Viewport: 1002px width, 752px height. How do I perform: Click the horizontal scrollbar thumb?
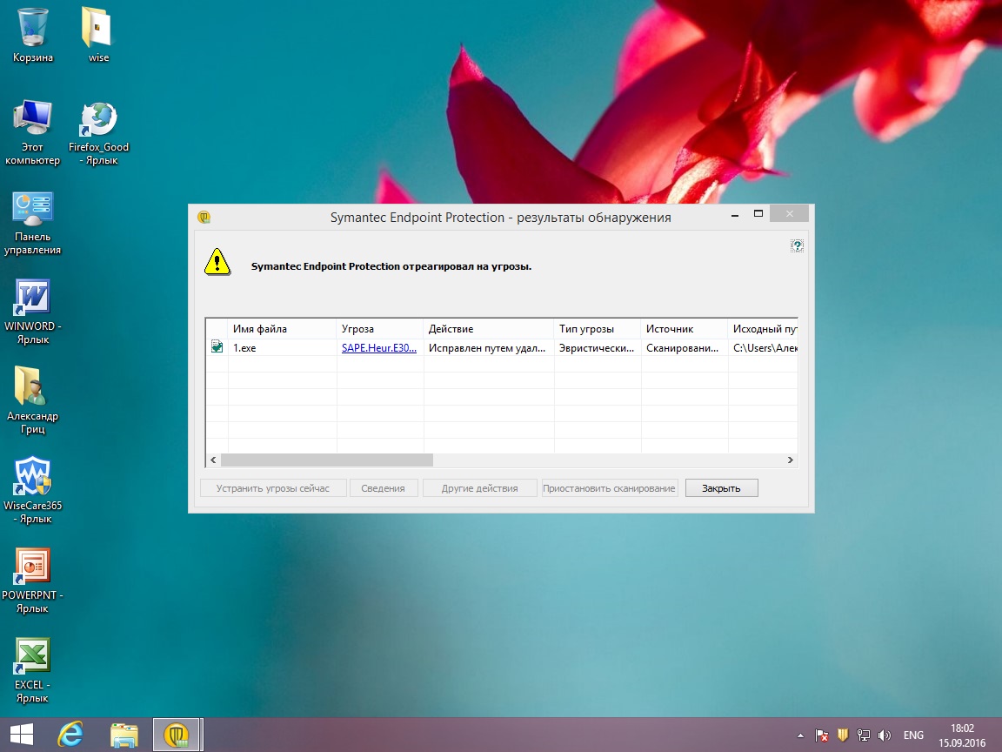(x=326, y=460)
